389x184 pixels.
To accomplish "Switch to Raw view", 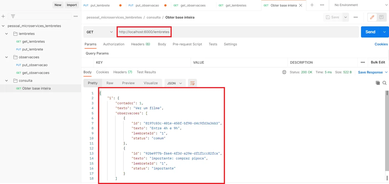I will (x=110, y=83).
